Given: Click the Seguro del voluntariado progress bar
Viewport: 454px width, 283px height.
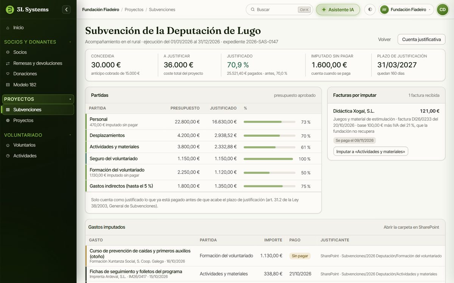Looking at the screenshot, I should tap(269, 159).
